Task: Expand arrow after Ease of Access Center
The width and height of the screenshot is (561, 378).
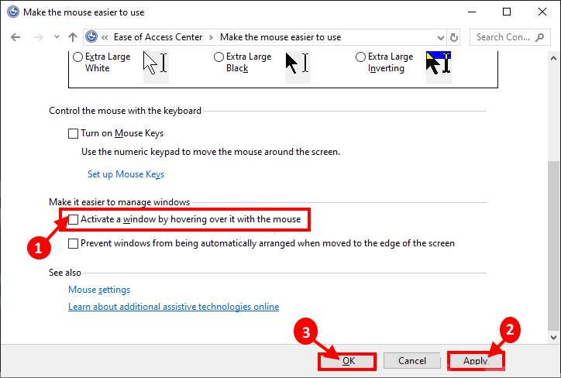Action: [x=211, y=37]
